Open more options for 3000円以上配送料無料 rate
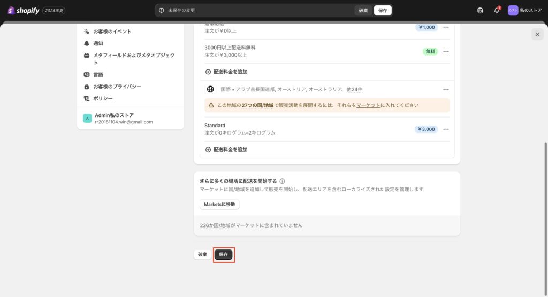 click(446, 51)
